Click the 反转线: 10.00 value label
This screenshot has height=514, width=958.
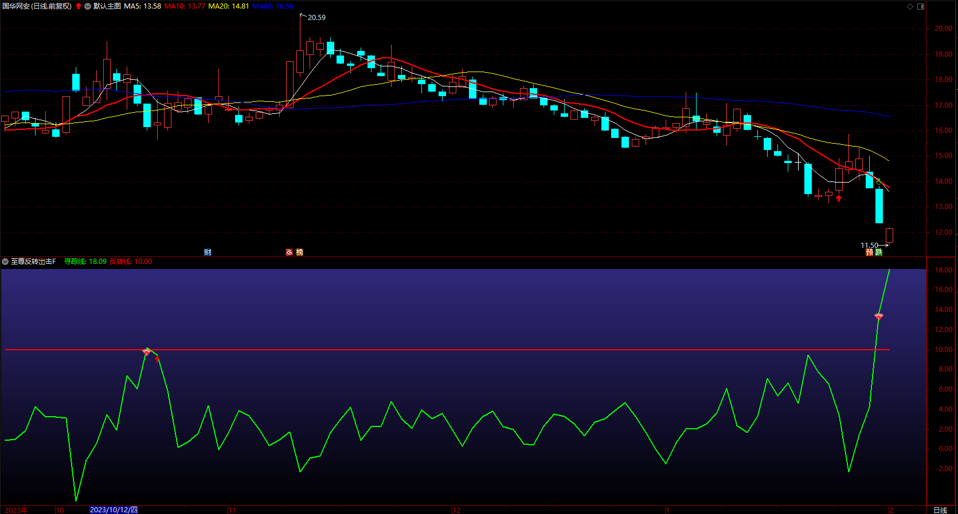point(131,262)
